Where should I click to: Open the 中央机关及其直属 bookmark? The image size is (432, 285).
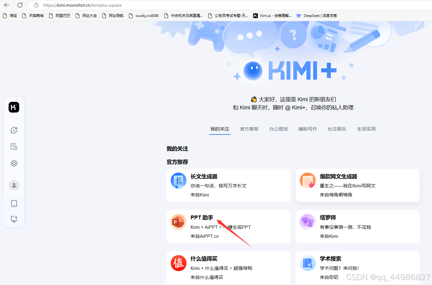183,16
